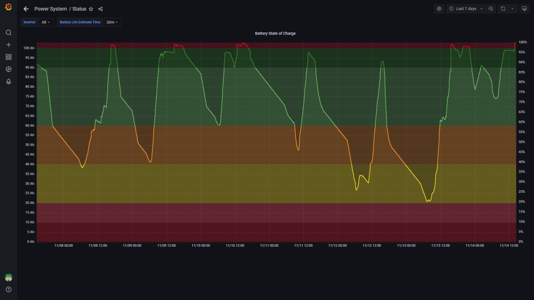Click the Power System breadcrumb link
The height and width of the screenshot is (300, 534).
tap(50, 9)
